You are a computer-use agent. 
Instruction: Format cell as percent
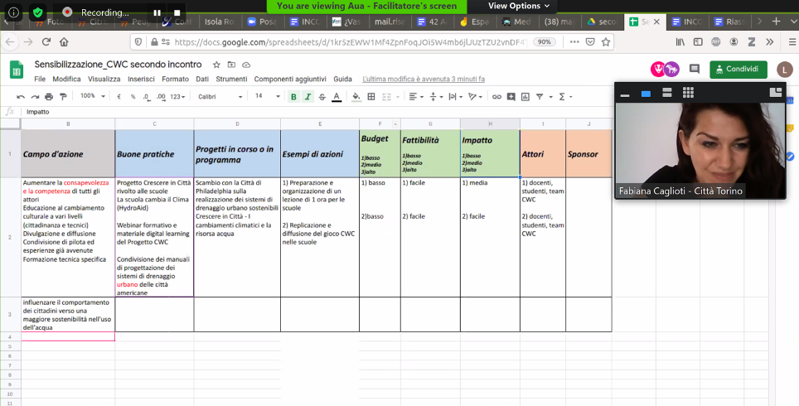tap(133, 96)
